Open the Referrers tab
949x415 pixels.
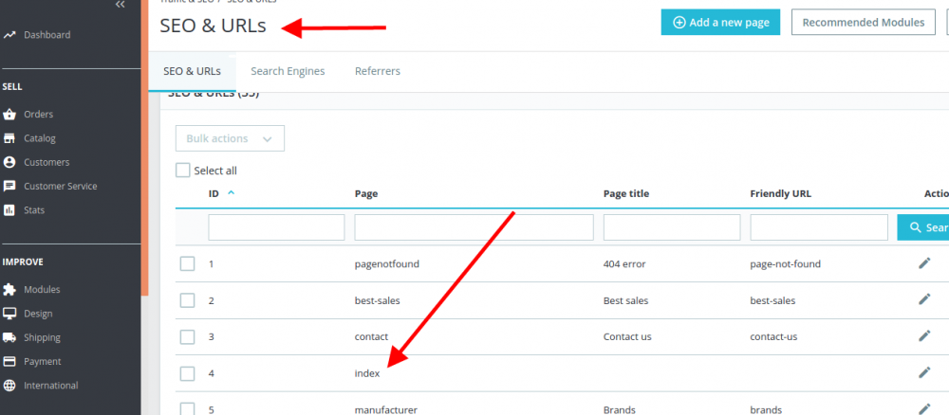coord(378,71)
